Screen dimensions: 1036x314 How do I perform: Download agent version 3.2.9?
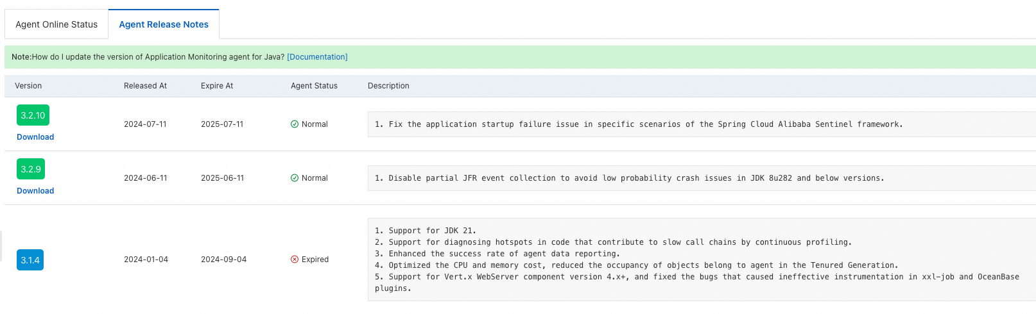click(35, 191)
